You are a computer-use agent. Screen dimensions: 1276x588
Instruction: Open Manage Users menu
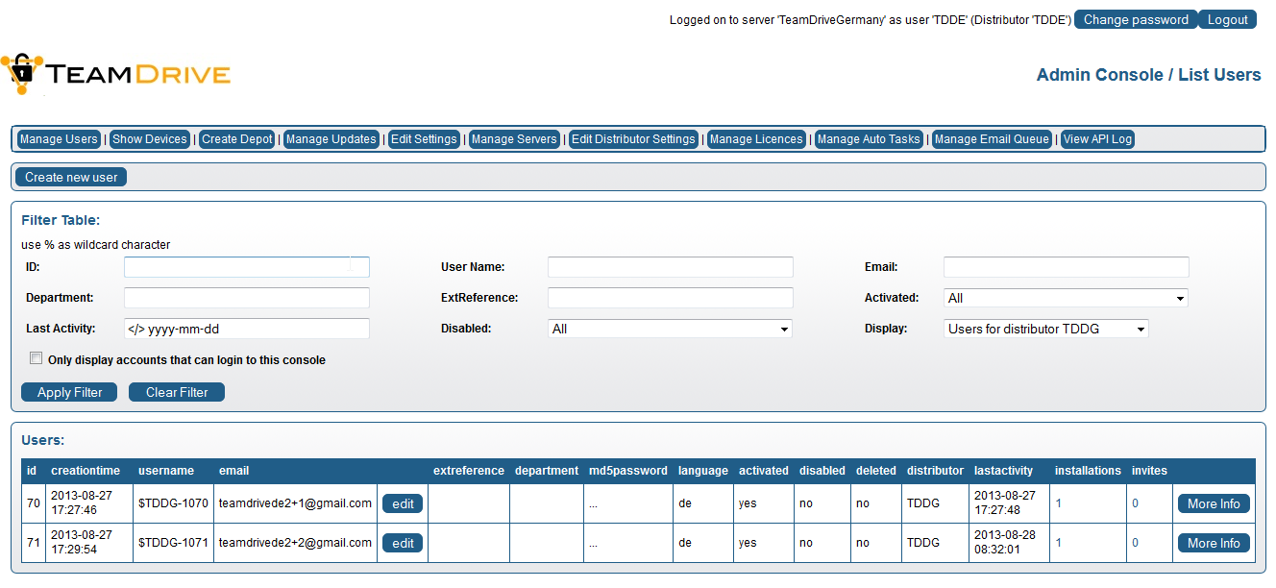pyautogui.click(x=59, y=139)
